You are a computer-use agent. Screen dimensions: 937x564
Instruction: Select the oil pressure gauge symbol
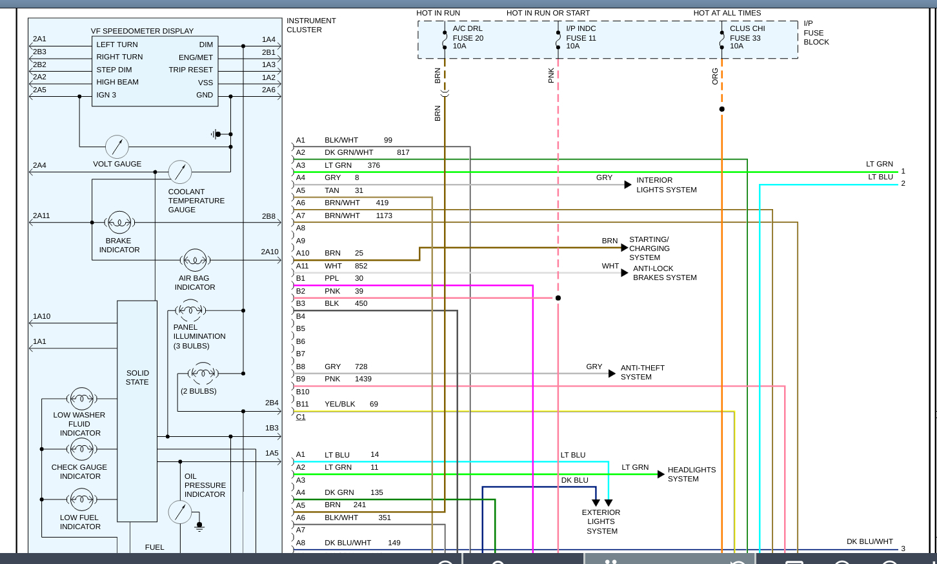pos(180,512)
